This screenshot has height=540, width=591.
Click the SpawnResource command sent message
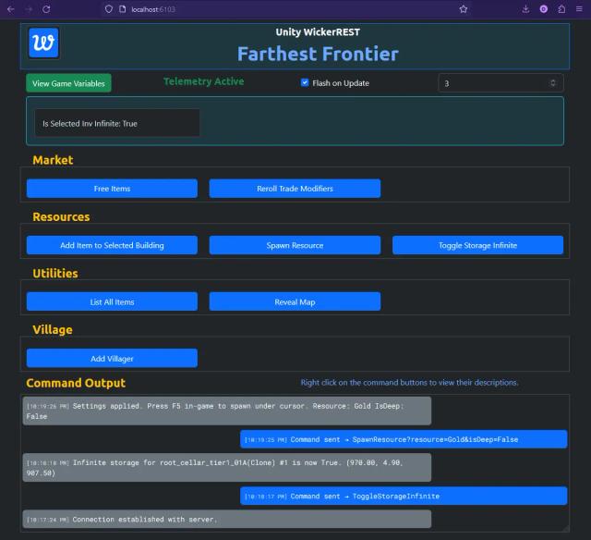404,439
